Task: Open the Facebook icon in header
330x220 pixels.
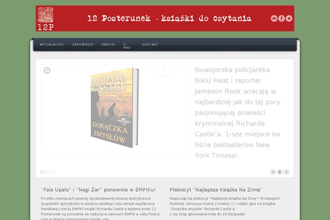Action: click(282, 19)
